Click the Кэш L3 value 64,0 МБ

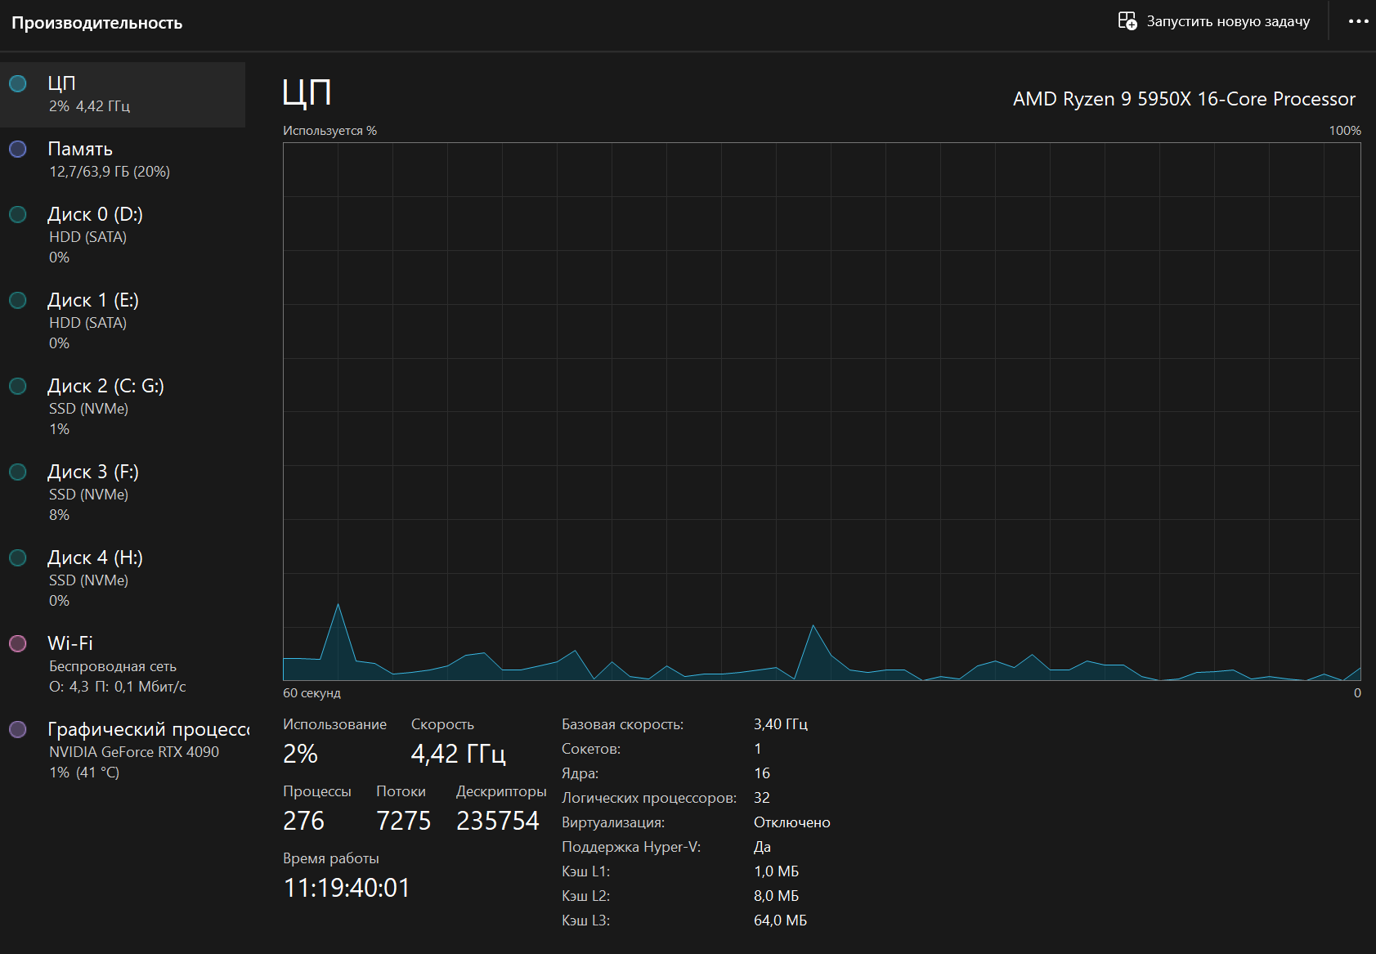click(780, 920)
